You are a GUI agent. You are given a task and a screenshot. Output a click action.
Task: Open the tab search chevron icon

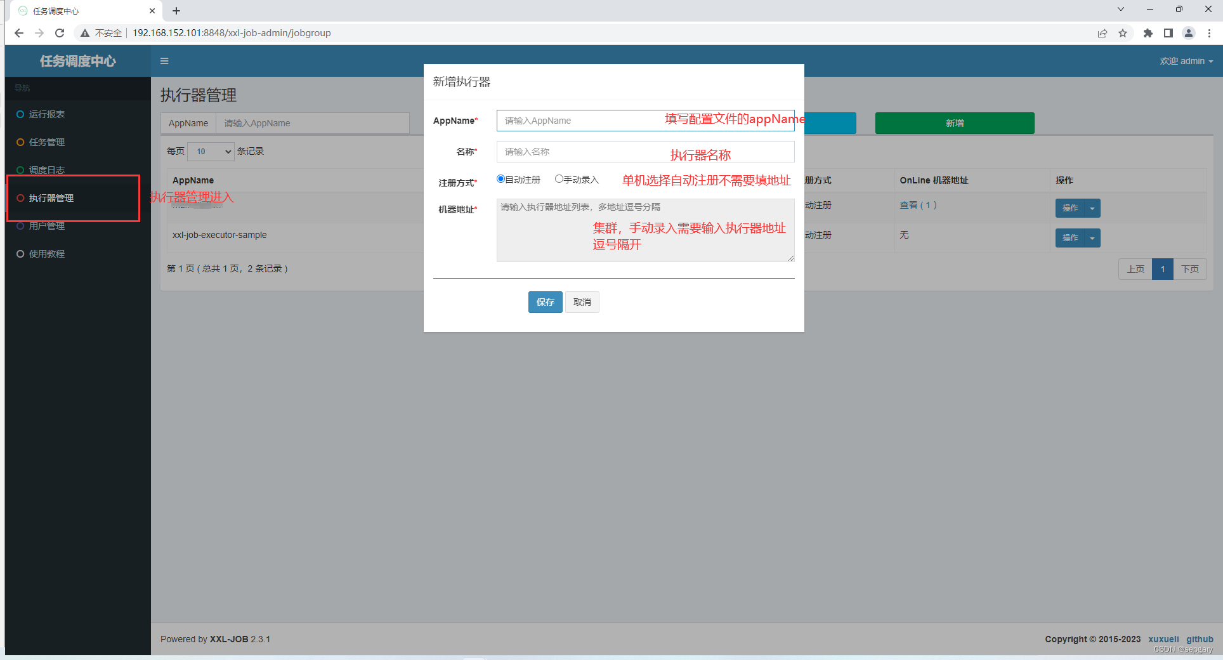click(x=1121, y=9)
